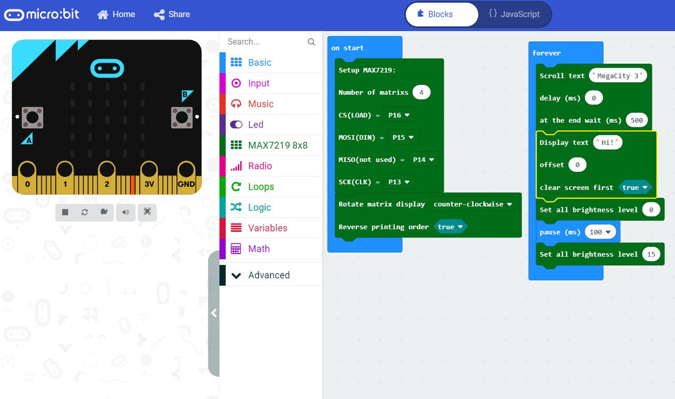Open the Radio blocks category
Viewport: 675px width, 399px height.
(x=271, y=166)
